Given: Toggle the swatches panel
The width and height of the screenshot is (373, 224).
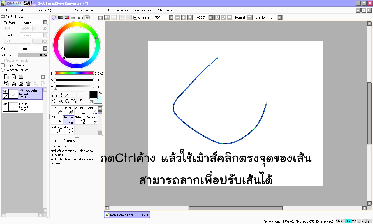Looking at the screenshot, I should 80,17.
